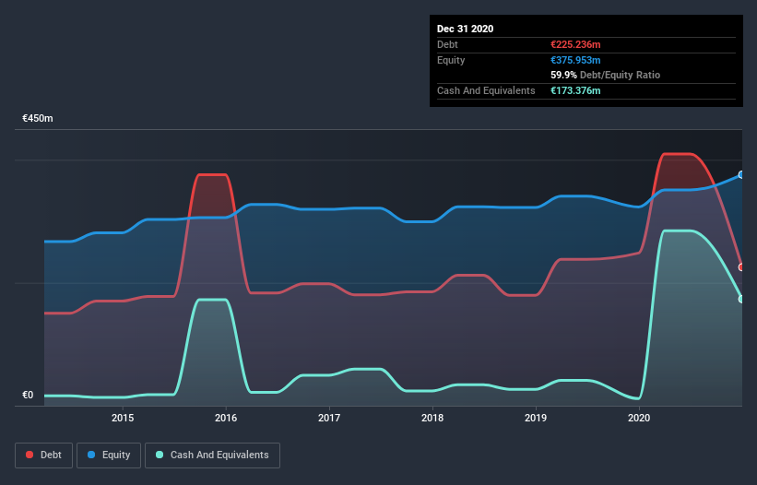Click the teal Cash legend dot
The image size is (757, 485).
click(x=160, y=455)
